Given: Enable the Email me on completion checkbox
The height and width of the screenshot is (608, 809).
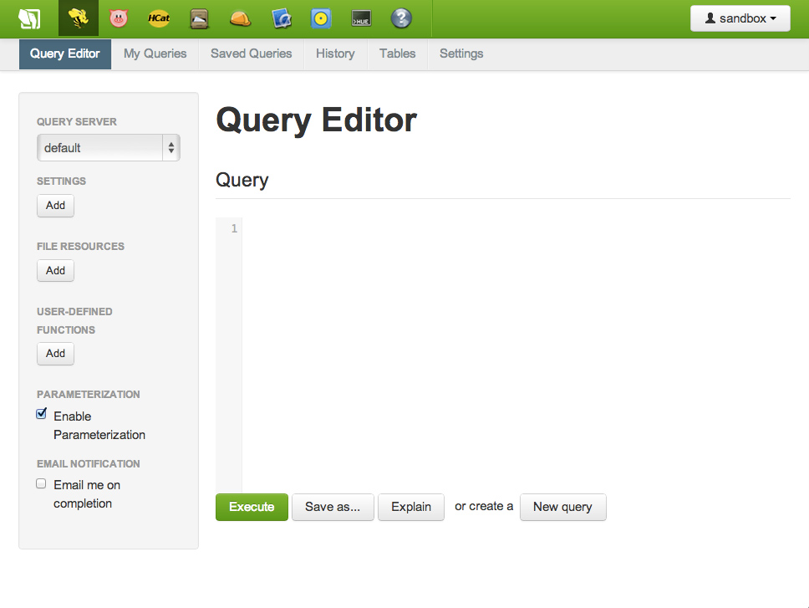Looking at the screenshot, I should pyautogui.click(x=41, y=483).
